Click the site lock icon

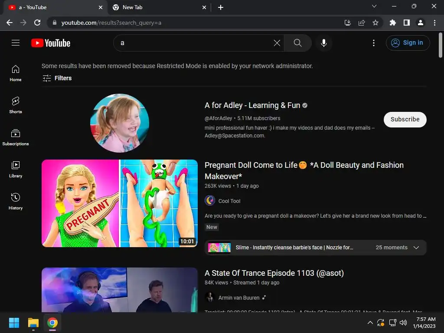tap(55, 23)
